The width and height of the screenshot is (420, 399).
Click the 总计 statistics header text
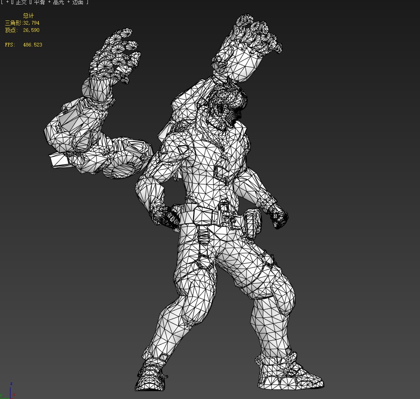pos(28,15)
